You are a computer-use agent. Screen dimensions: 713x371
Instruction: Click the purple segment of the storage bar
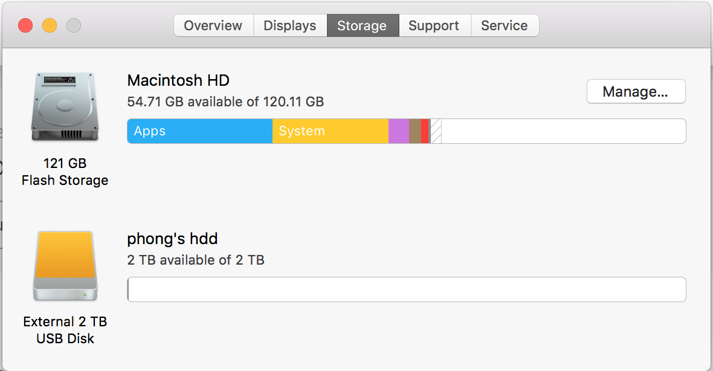tap(399, 131)
